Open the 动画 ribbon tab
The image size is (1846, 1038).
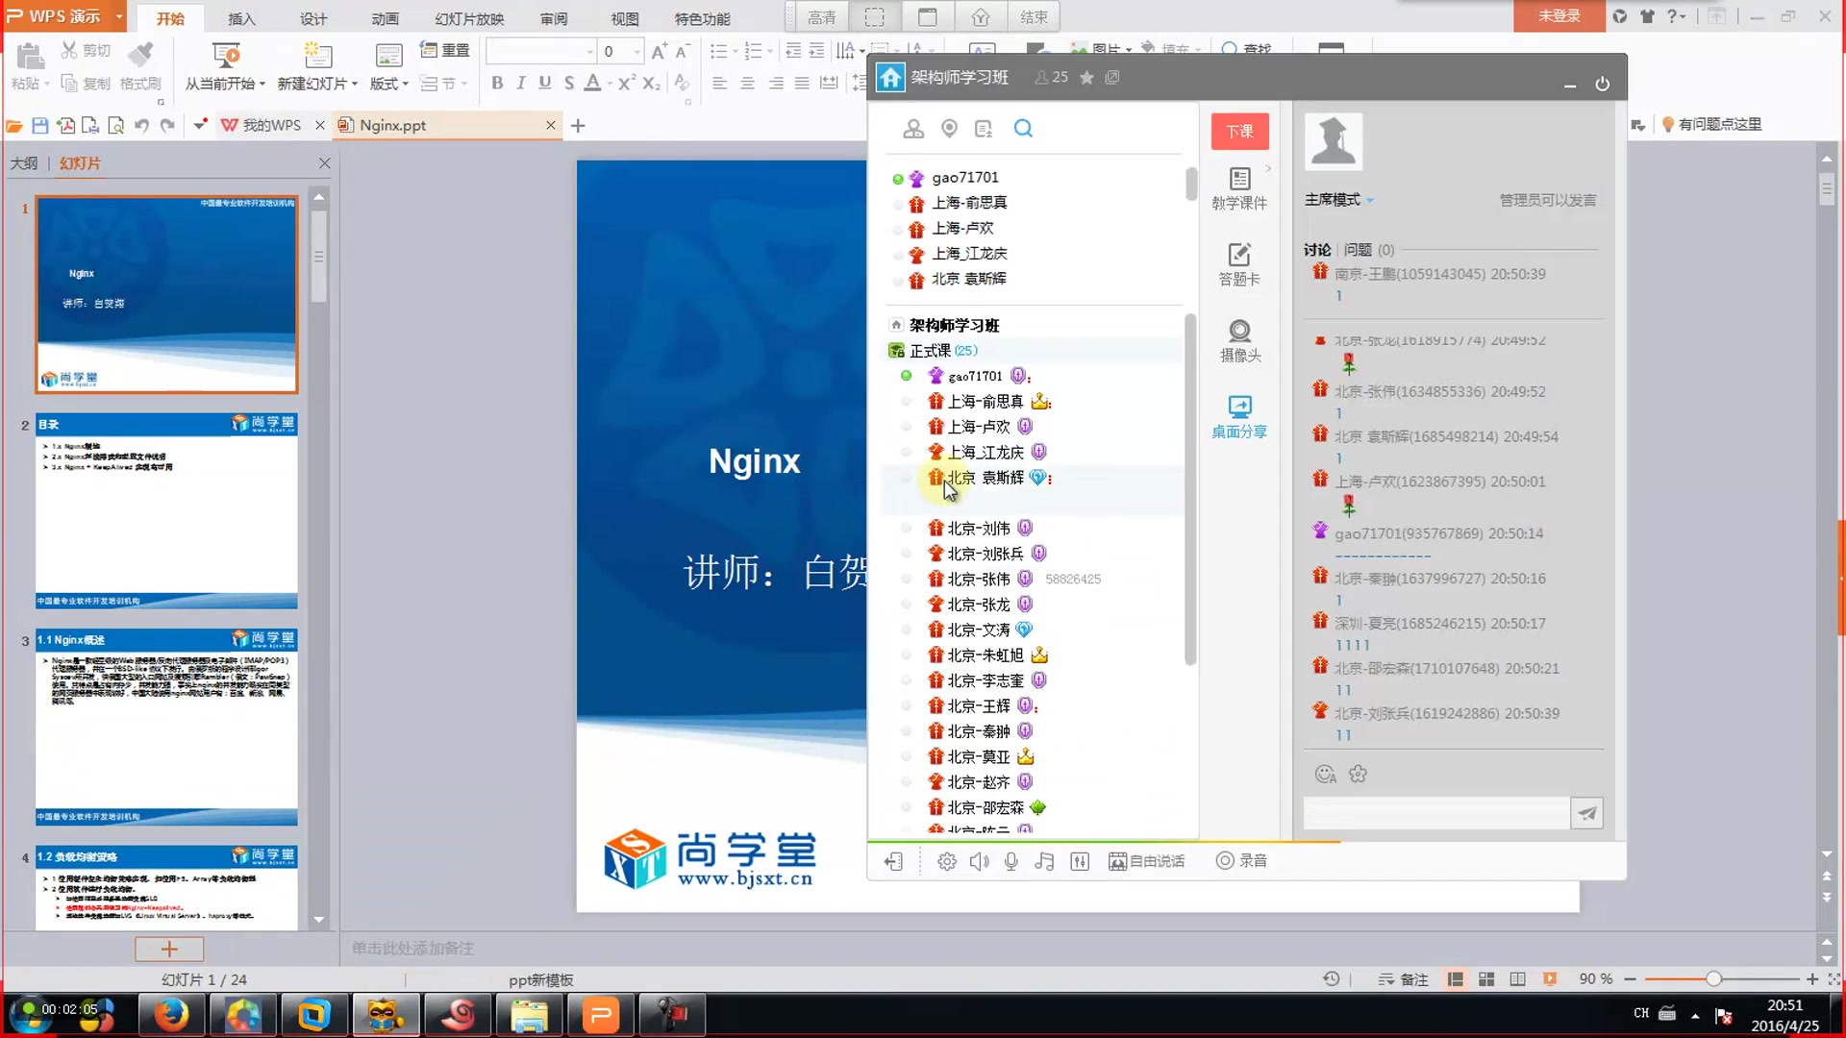[385, 18]
